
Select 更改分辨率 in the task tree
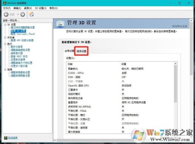pos(17,47)
